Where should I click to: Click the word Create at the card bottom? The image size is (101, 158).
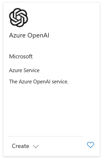click(x=20, y=146)
